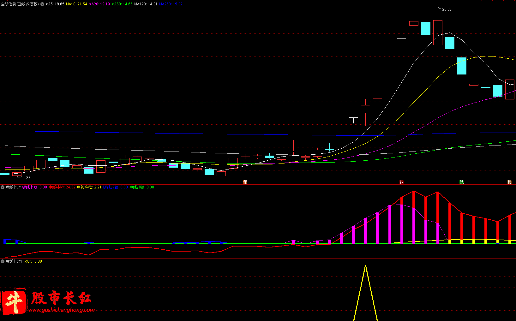Image resolution: width=516 pixels, height=321 pixels.
Task: Select the 启明信息 chart title
Action: [x=20, y=4]
